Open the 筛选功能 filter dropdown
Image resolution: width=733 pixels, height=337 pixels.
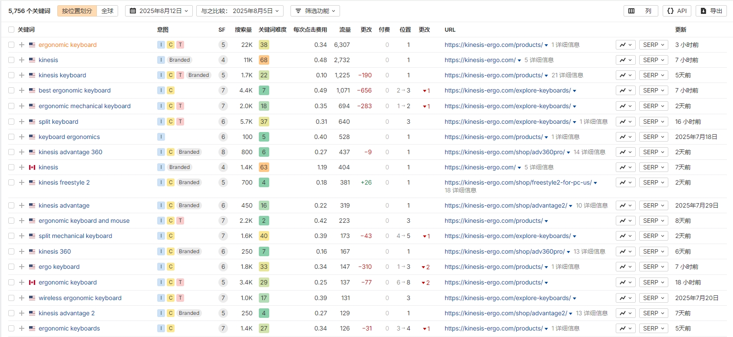coord(315,11)
